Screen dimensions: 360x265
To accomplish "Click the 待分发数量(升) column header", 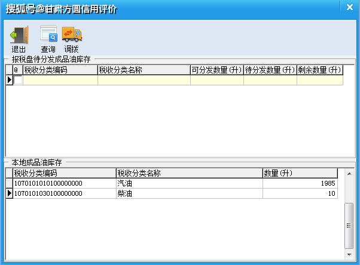I will 270,70.
